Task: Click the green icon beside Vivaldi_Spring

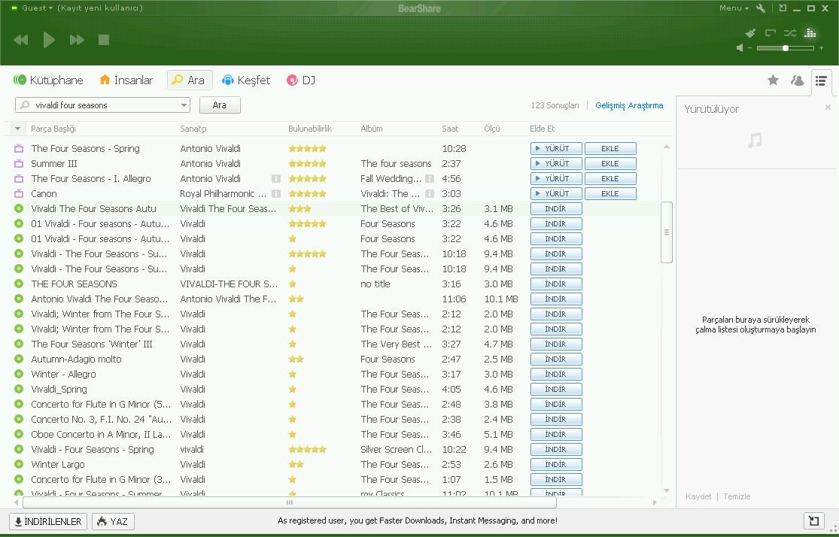Action: coord(19,390)
